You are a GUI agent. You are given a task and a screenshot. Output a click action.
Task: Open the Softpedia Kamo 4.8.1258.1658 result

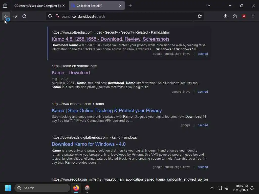[111, 39]
